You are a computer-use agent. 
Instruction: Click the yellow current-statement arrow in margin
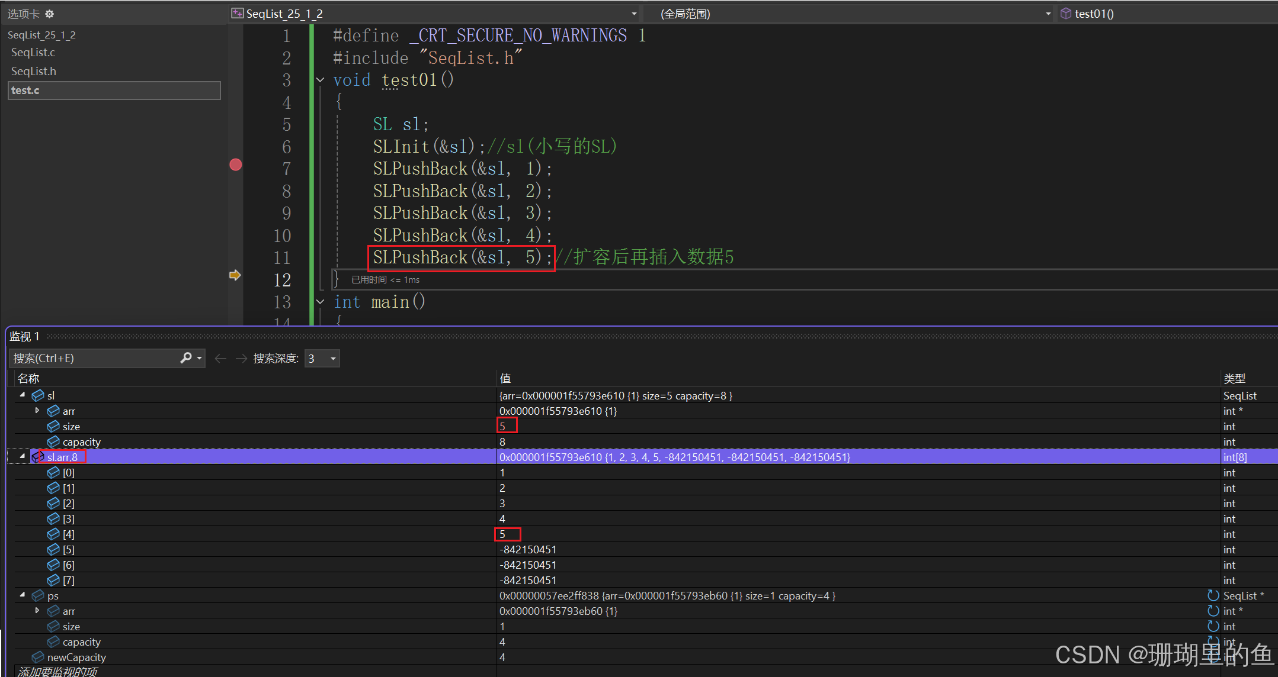(x=235, y=275)
